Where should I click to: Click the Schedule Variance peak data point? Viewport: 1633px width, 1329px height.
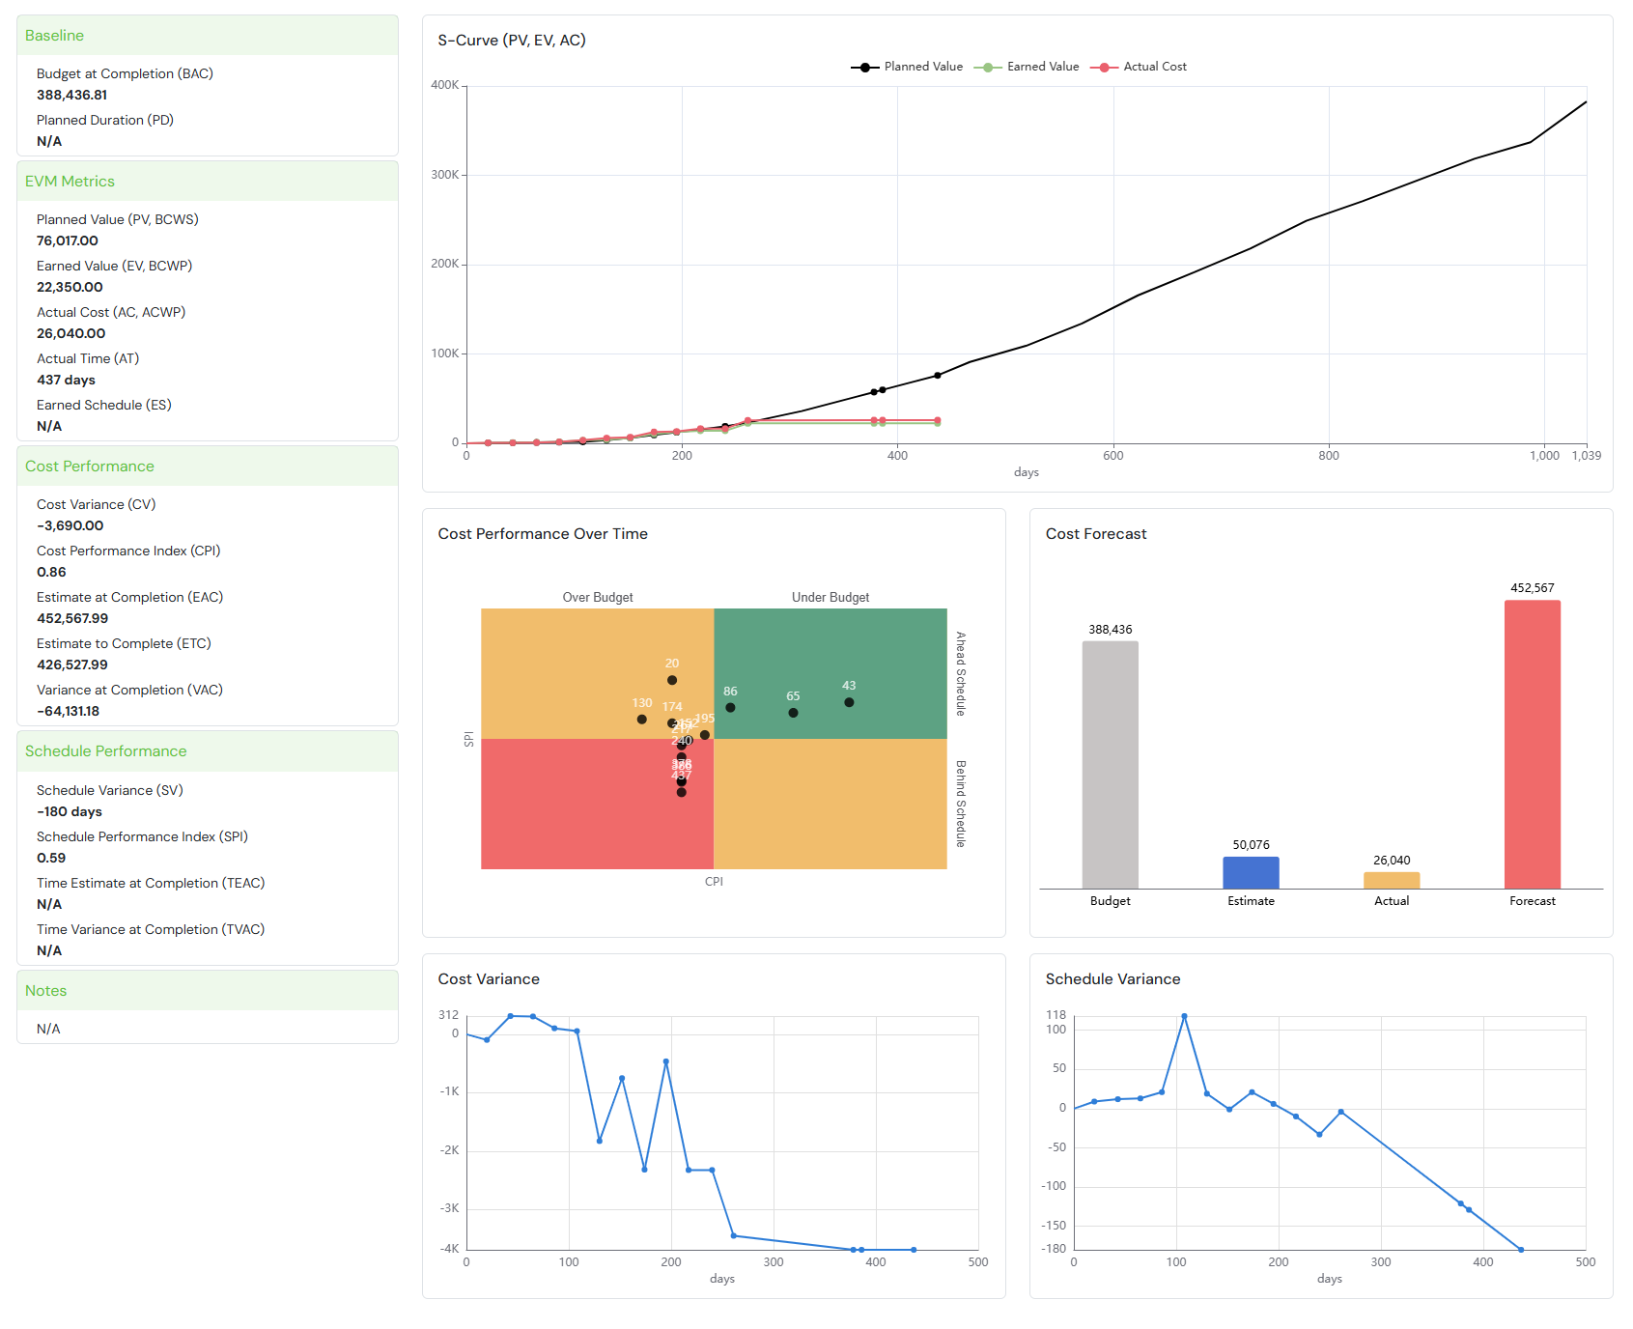(x=1184, y=1016)
